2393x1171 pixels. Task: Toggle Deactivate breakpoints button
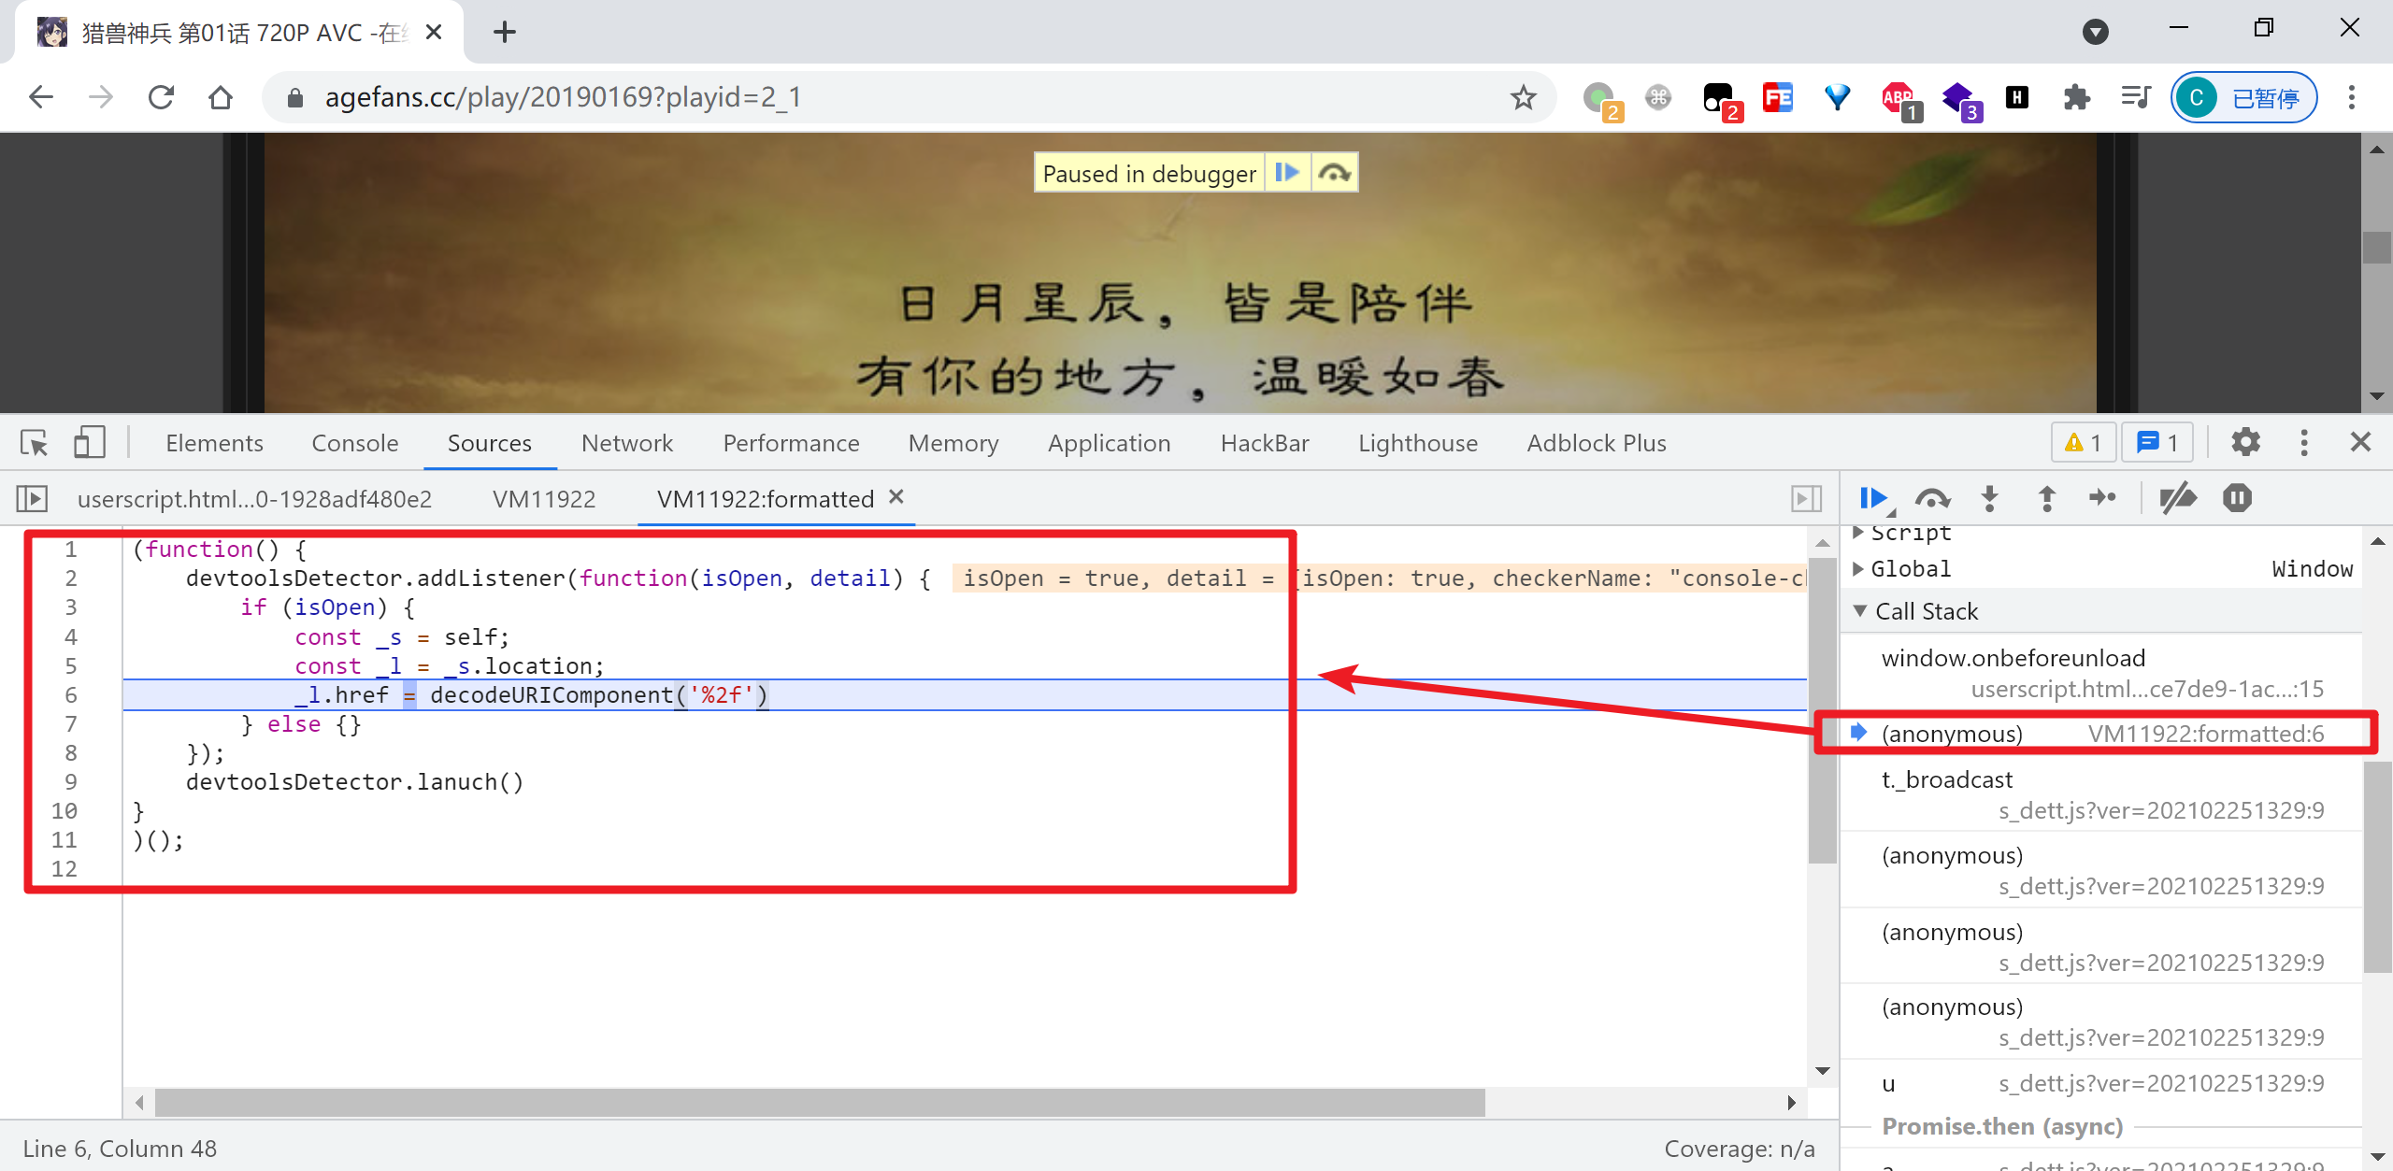[2178, 498]
